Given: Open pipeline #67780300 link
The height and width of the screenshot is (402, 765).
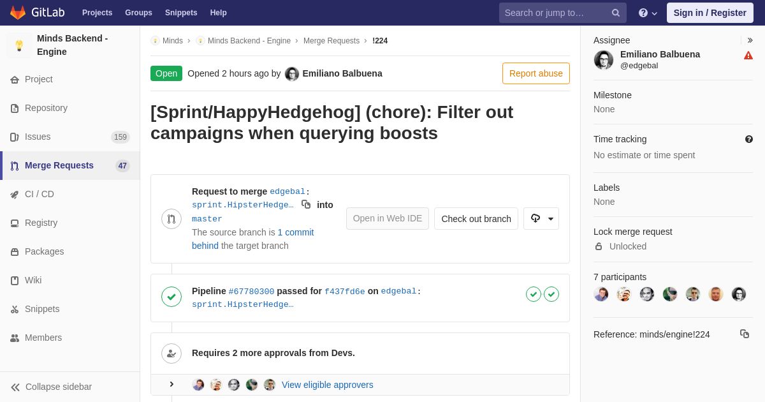Looking at the screenshot, I should pyautogui.click(x=251, y=292).
